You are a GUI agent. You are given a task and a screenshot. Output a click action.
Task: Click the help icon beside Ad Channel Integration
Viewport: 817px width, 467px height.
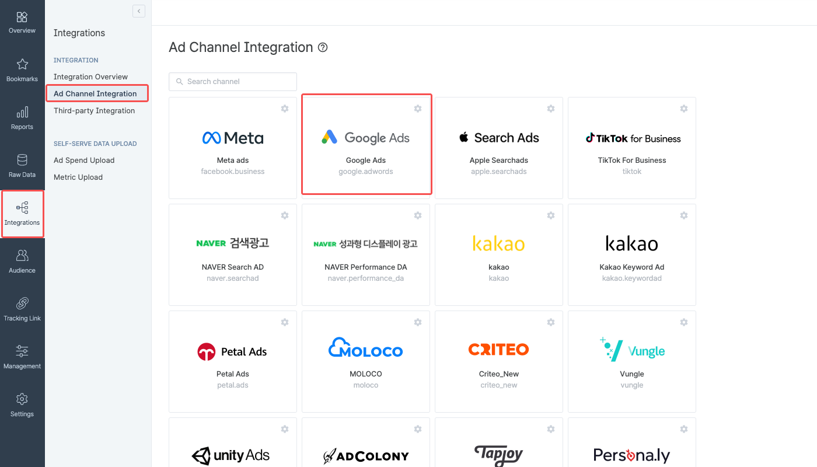[x=323, y=48]
